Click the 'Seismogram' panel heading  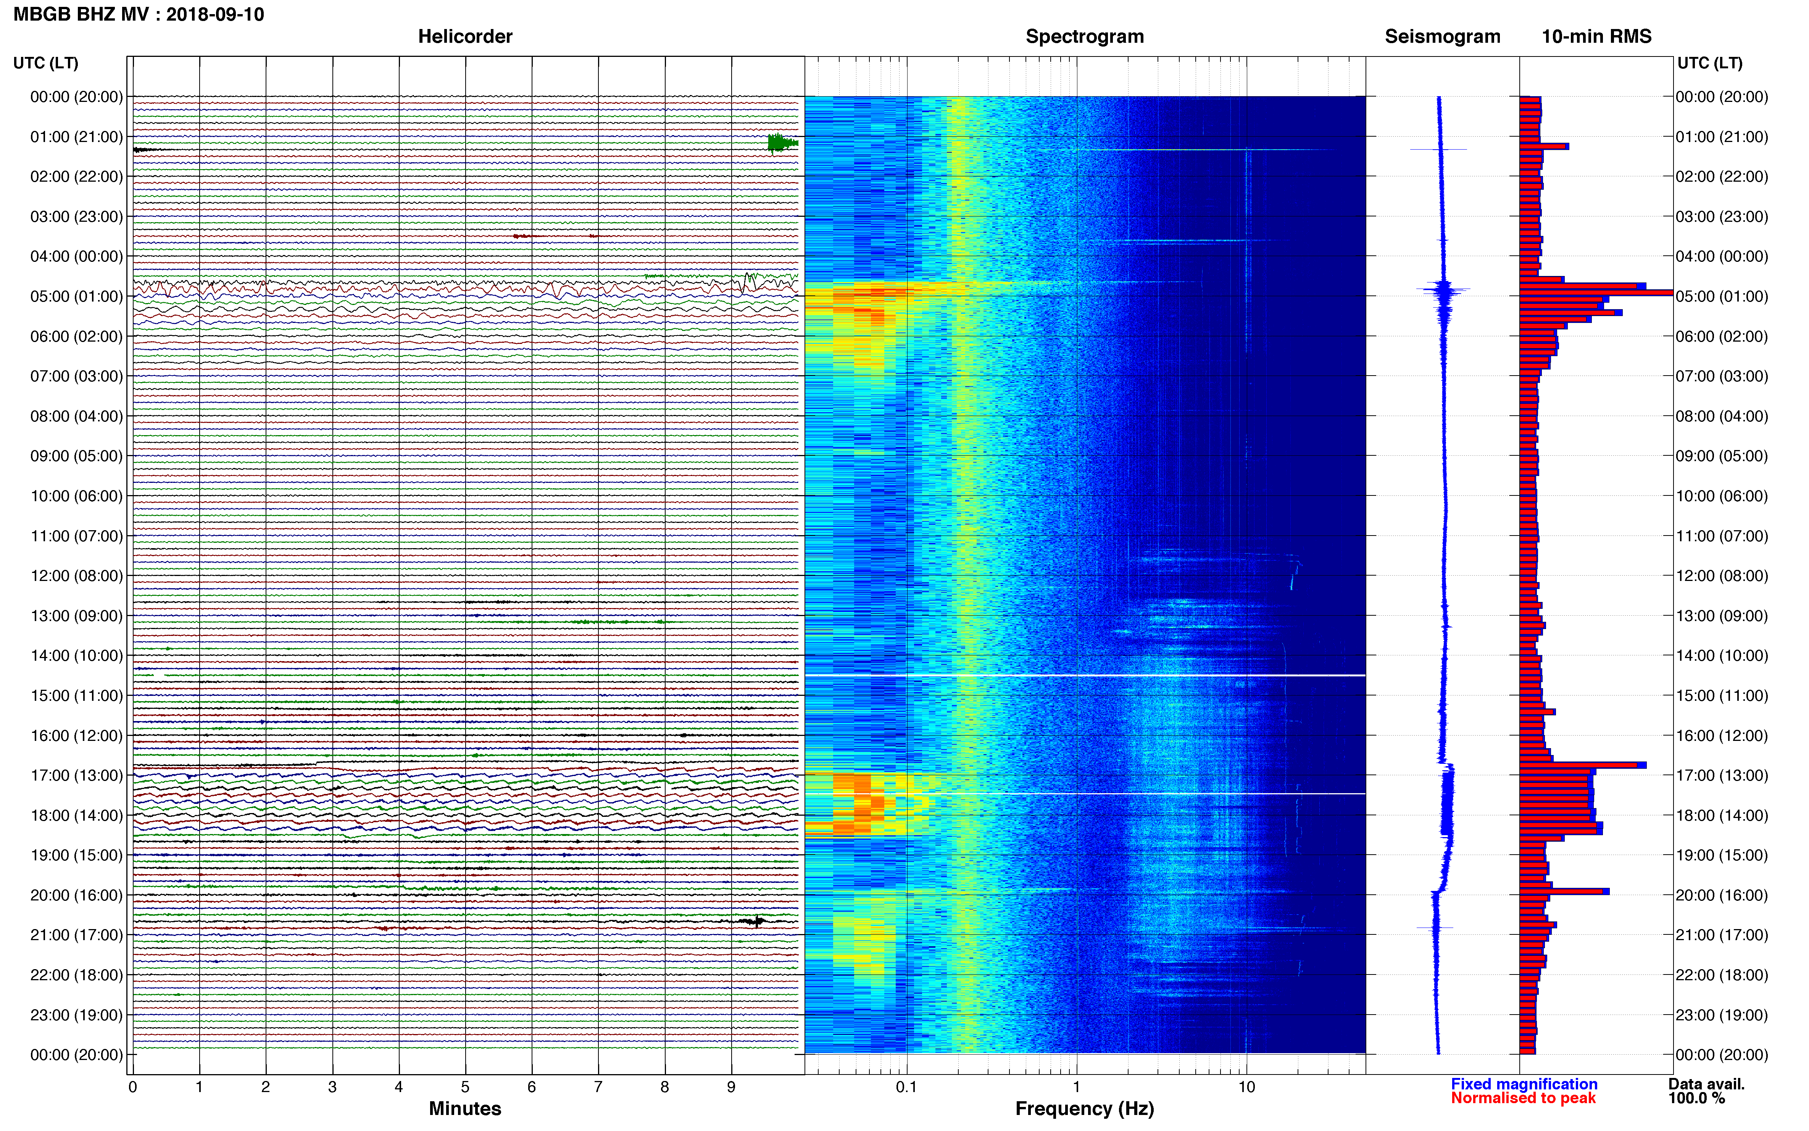point(1442,37)
